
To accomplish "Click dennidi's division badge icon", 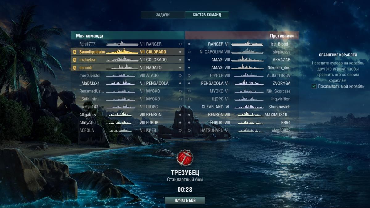I will point(74,68).
